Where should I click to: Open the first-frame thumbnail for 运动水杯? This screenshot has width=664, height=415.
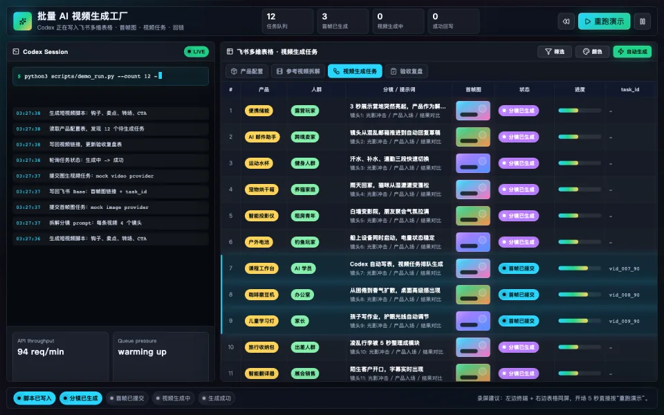[x=473, y=163]
